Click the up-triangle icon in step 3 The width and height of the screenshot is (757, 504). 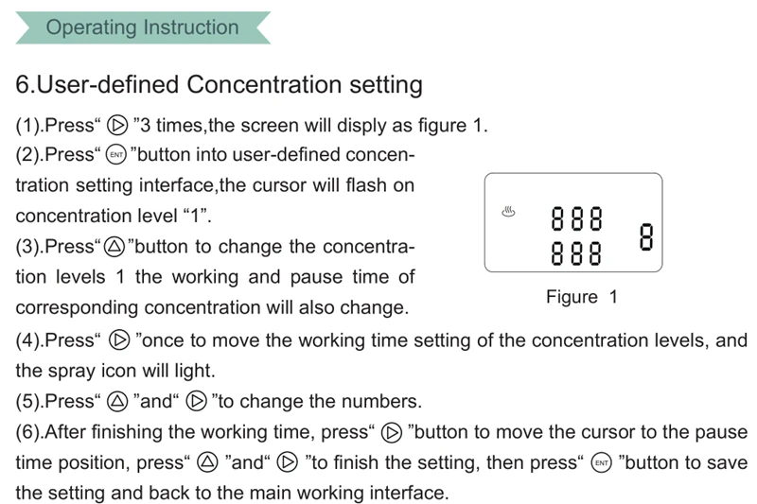coord(114,247)
